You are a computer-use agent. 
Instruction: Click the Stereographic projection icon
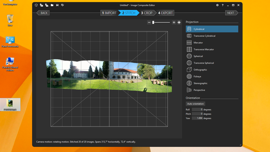(189, 83)
